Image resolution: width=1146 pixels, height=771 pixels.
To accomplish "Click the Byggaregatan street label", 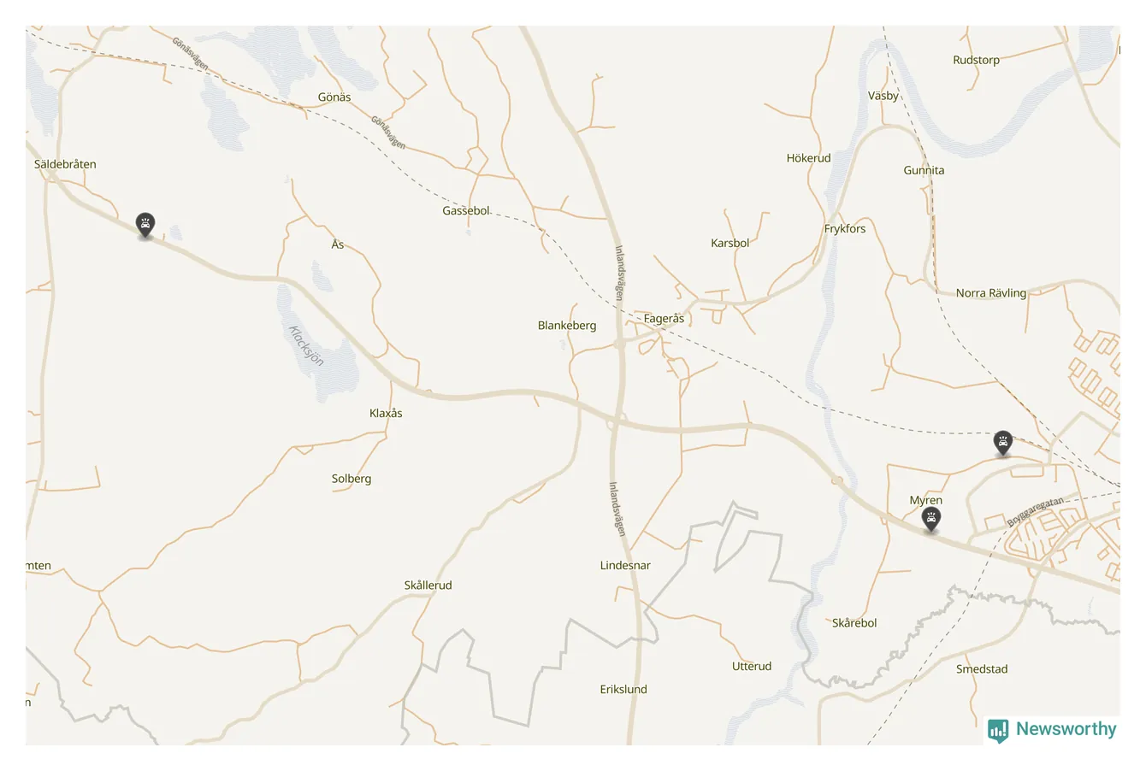I will point(1035,512).
